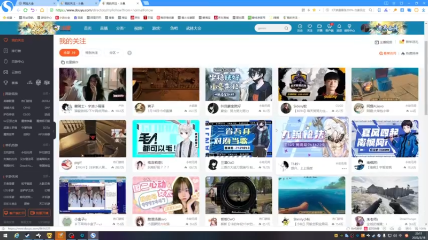
Task: Go to 首页 in the top nav
Action: (88, 28)
